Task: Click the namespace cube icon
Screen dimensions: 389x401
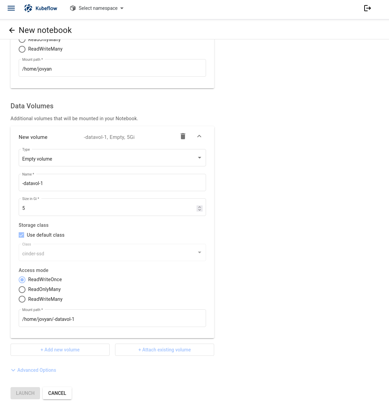Action: [x=73, y=8]
